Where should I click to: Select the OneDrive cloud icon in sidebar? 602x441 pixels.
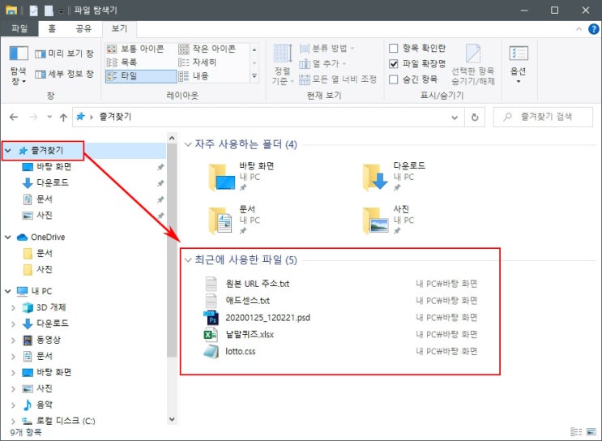pos(22,238)
